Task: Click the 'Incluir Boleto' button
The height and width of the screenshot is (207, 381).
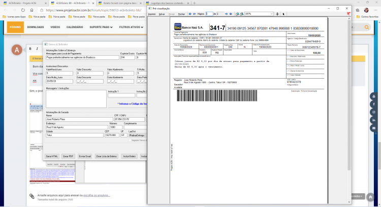Action: (129, 156)
